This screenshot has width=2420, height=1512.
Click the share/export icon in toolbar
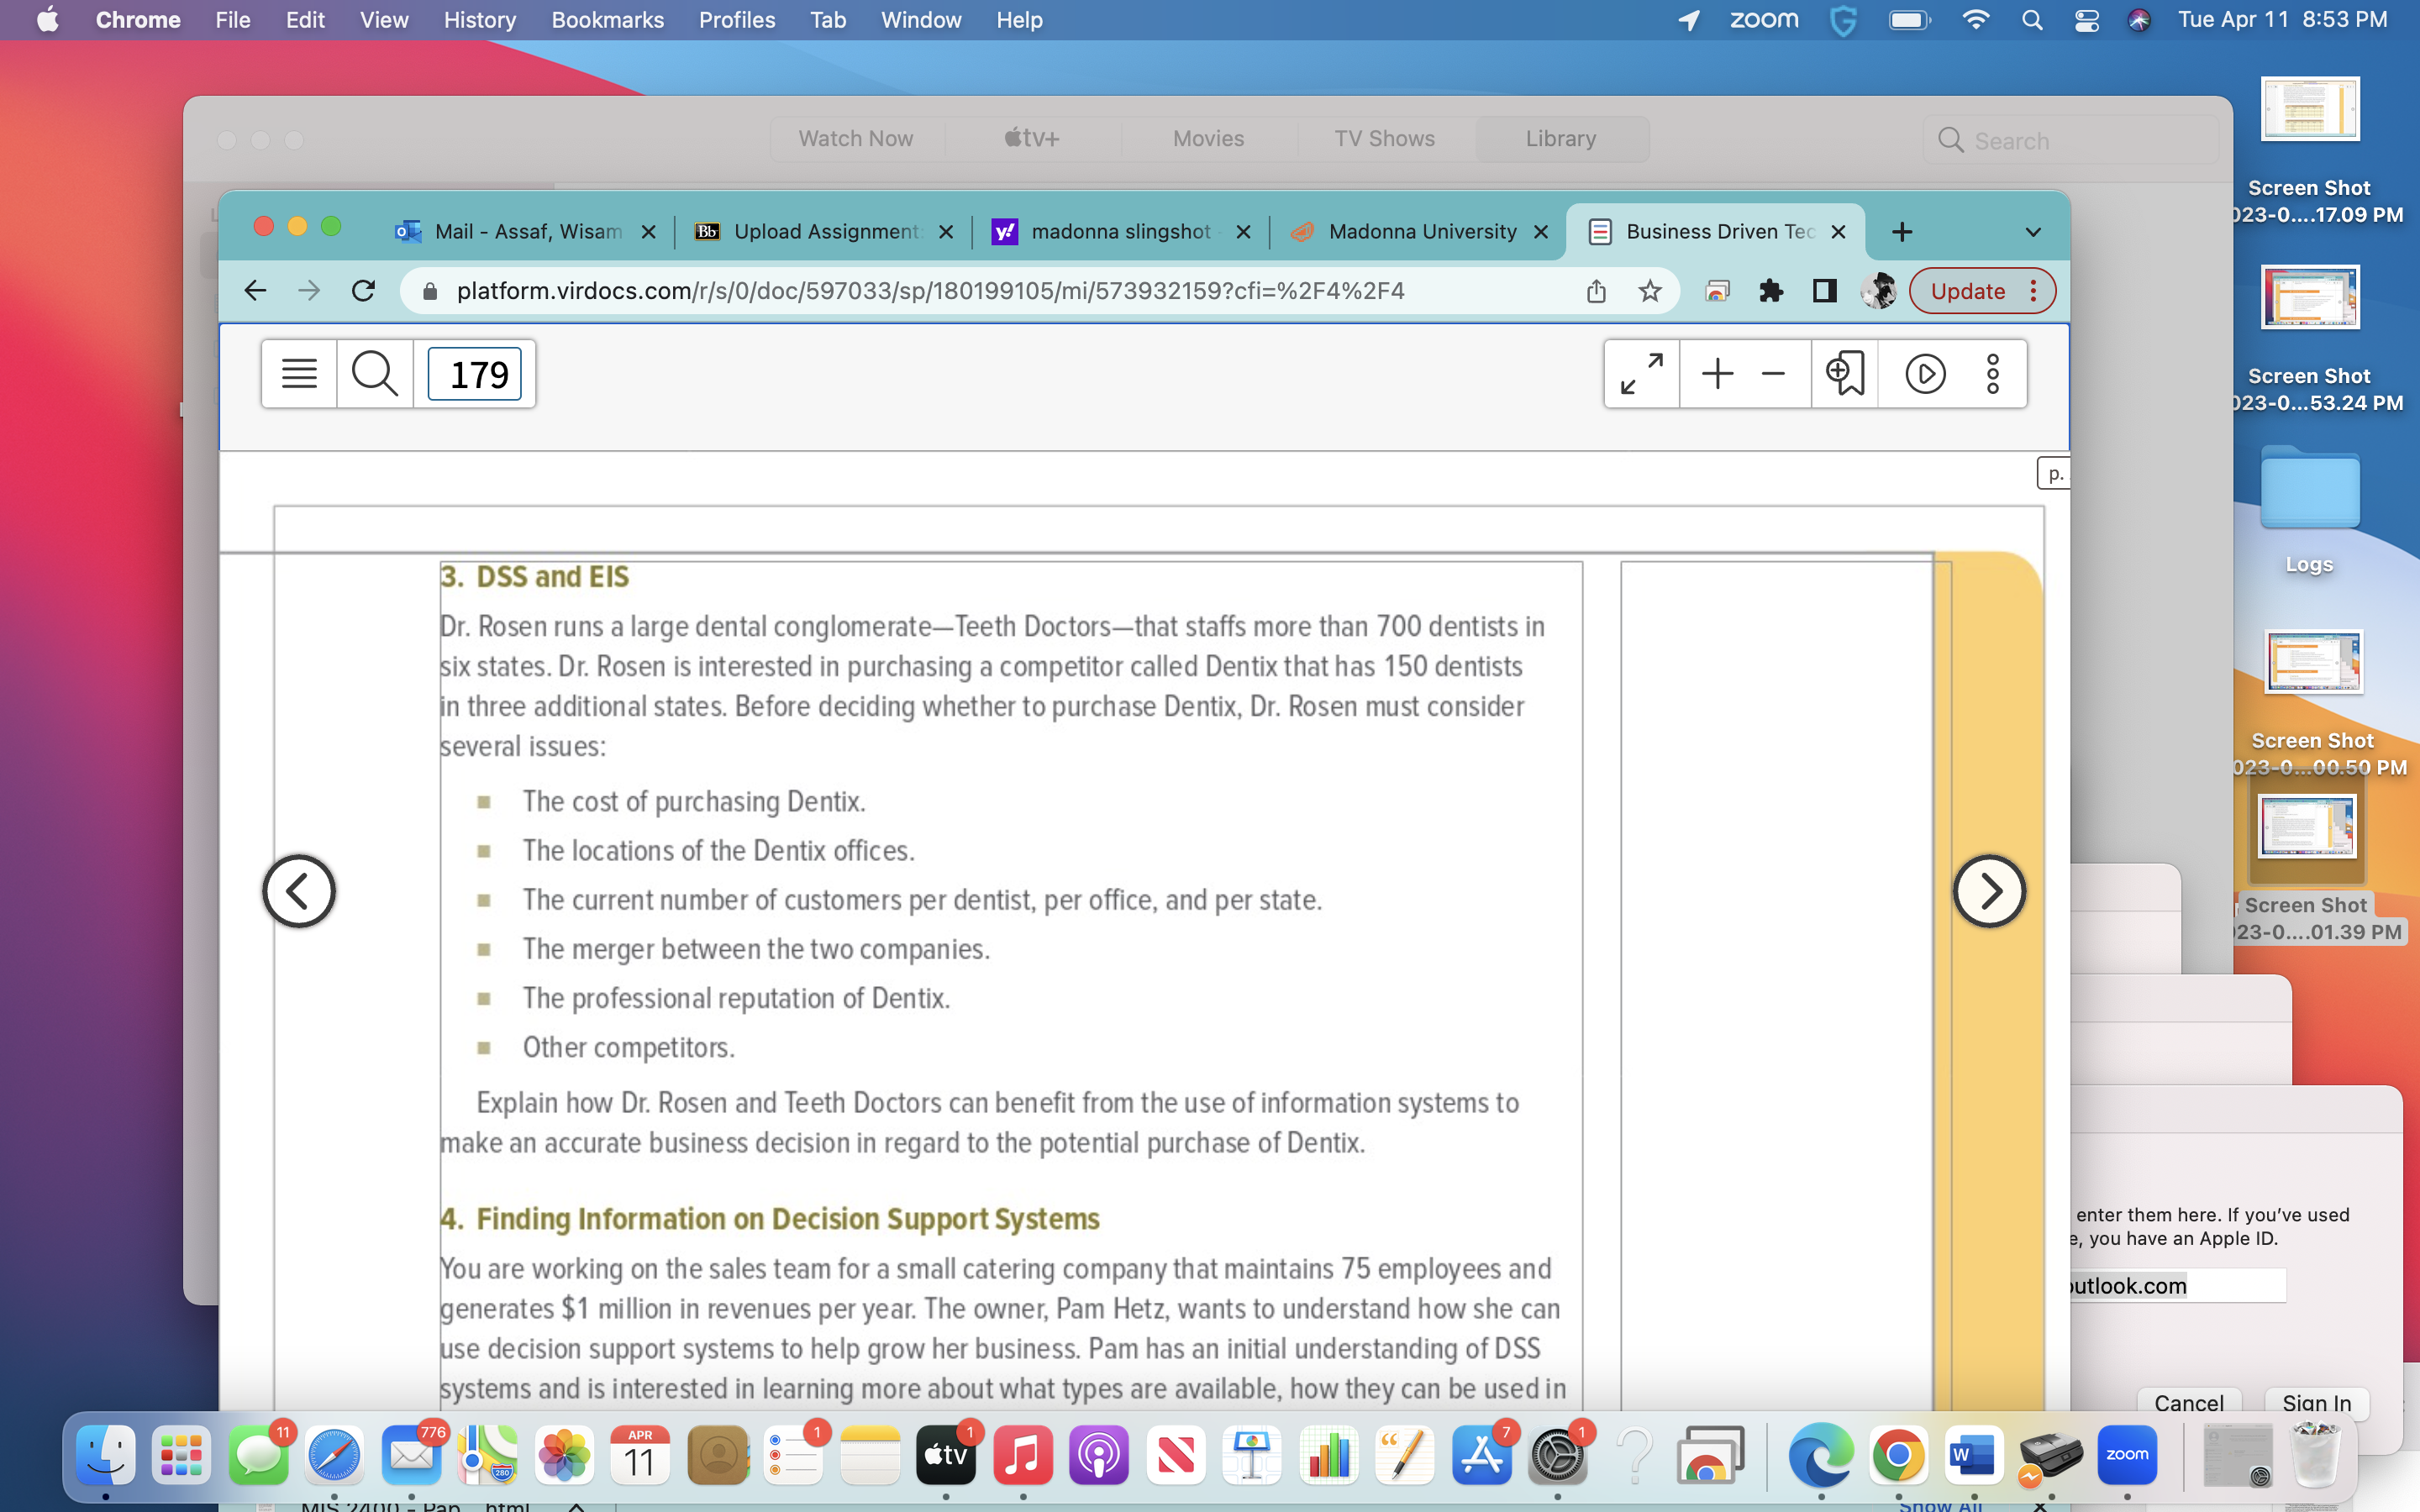pos(1597,291)
